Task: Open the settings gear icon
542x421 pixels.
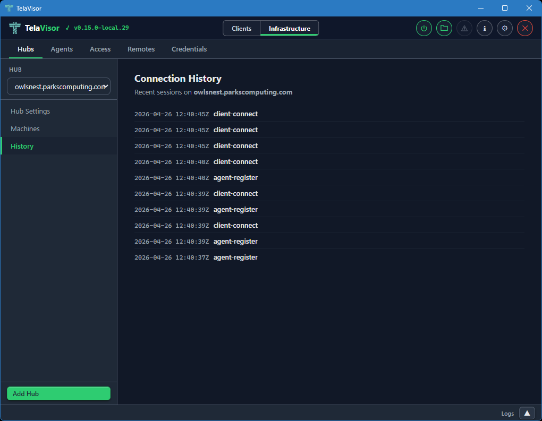Action: pos(505,28)
